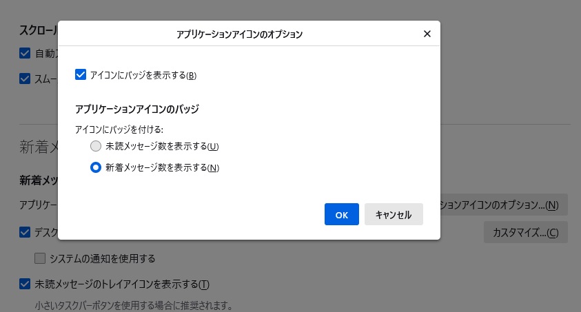Click the キャンセル button

pyautogui.click(x=393, y=214)
